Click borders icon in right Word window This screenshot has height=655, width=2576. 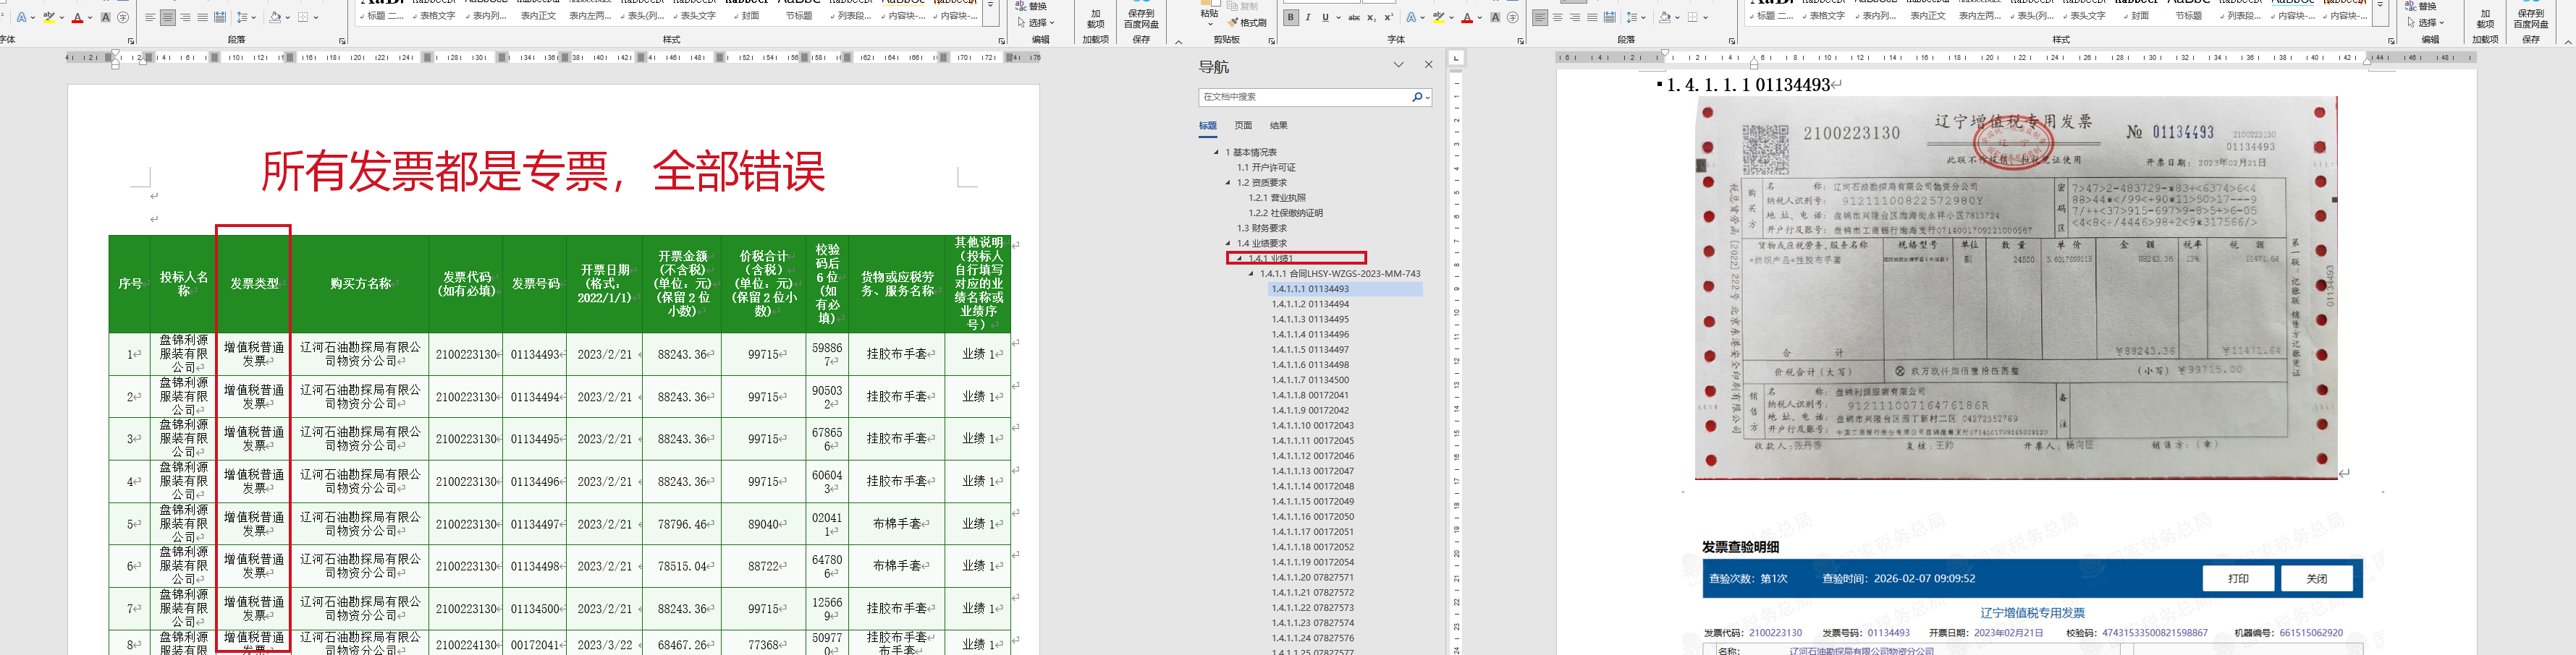click(1692, 18)
